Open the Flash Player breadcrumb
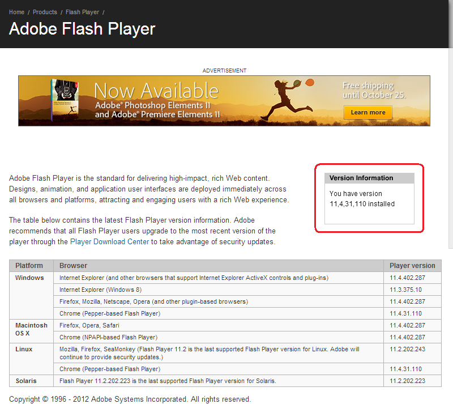Image resolution: width=453 pixels, height=404 pixels. point(82,12)
